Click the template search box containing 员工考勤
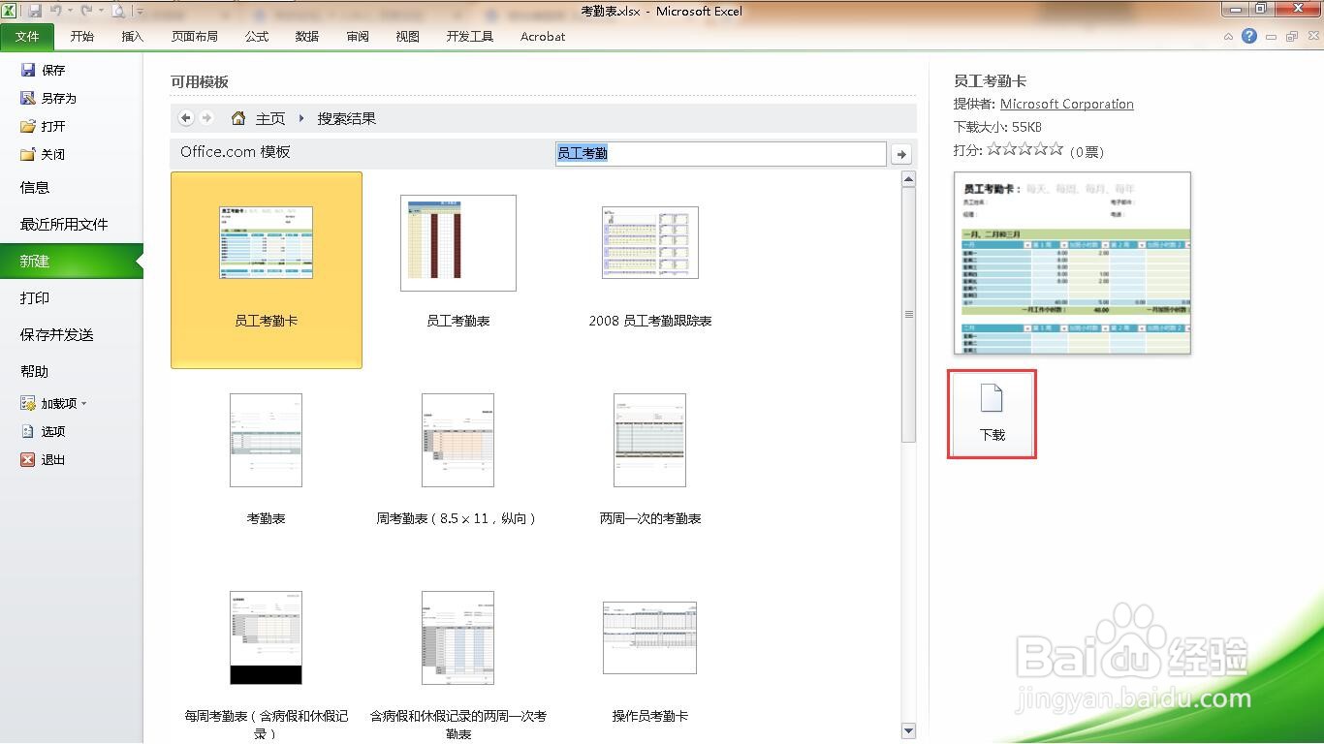 tap(720, 153)
